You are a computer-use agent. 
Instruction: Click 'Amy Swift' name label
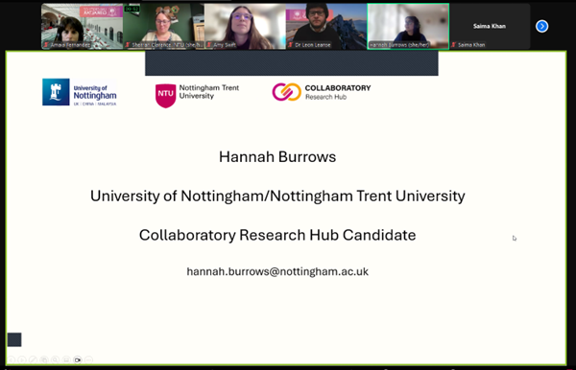pyautogui.click(x=225, y=45)
